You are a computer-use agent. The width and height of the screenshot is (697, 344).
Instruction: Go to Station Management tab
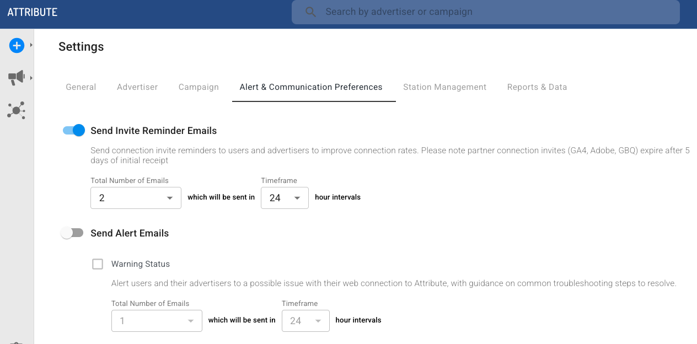point(444,87)
